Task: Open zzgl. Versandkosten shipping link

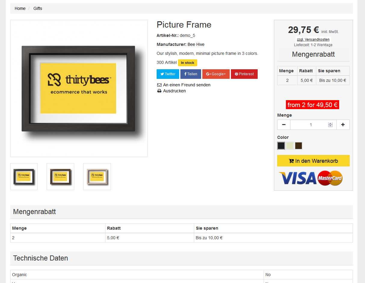Action: [x=313, y=40]
